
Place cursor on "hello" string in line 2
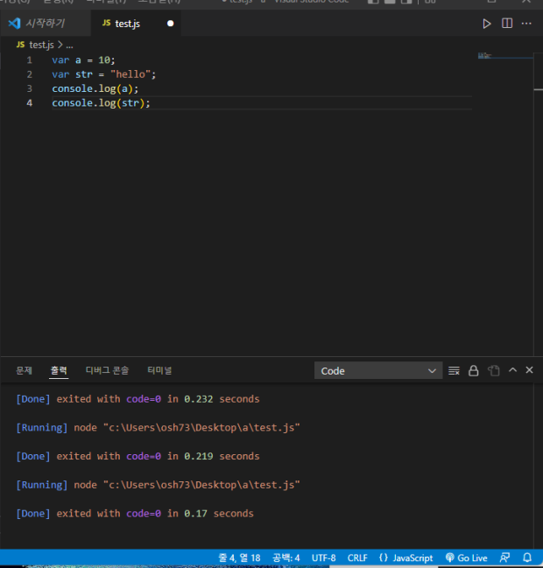130,74
